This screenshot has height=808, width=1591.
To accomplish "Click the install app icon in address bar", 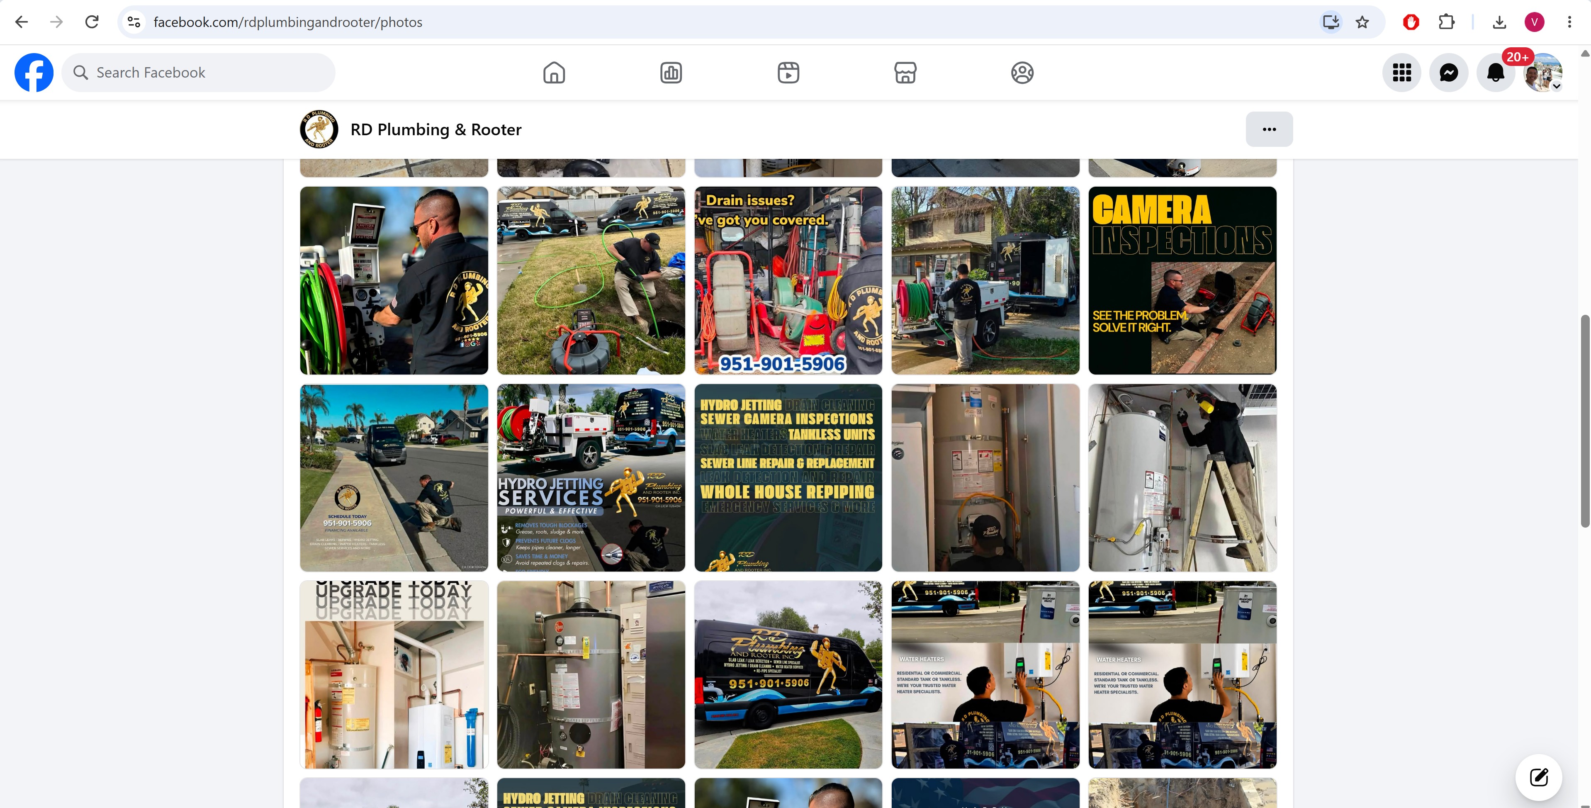I will (1331, 22).
